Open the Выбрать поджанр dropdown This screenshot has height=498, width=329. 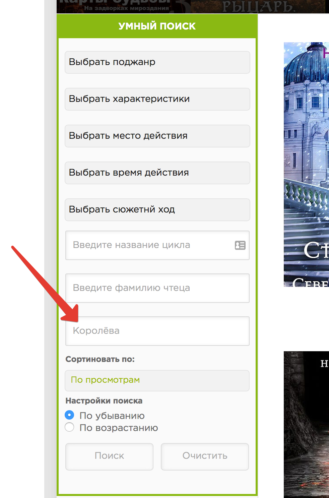[x=157, y=62]
